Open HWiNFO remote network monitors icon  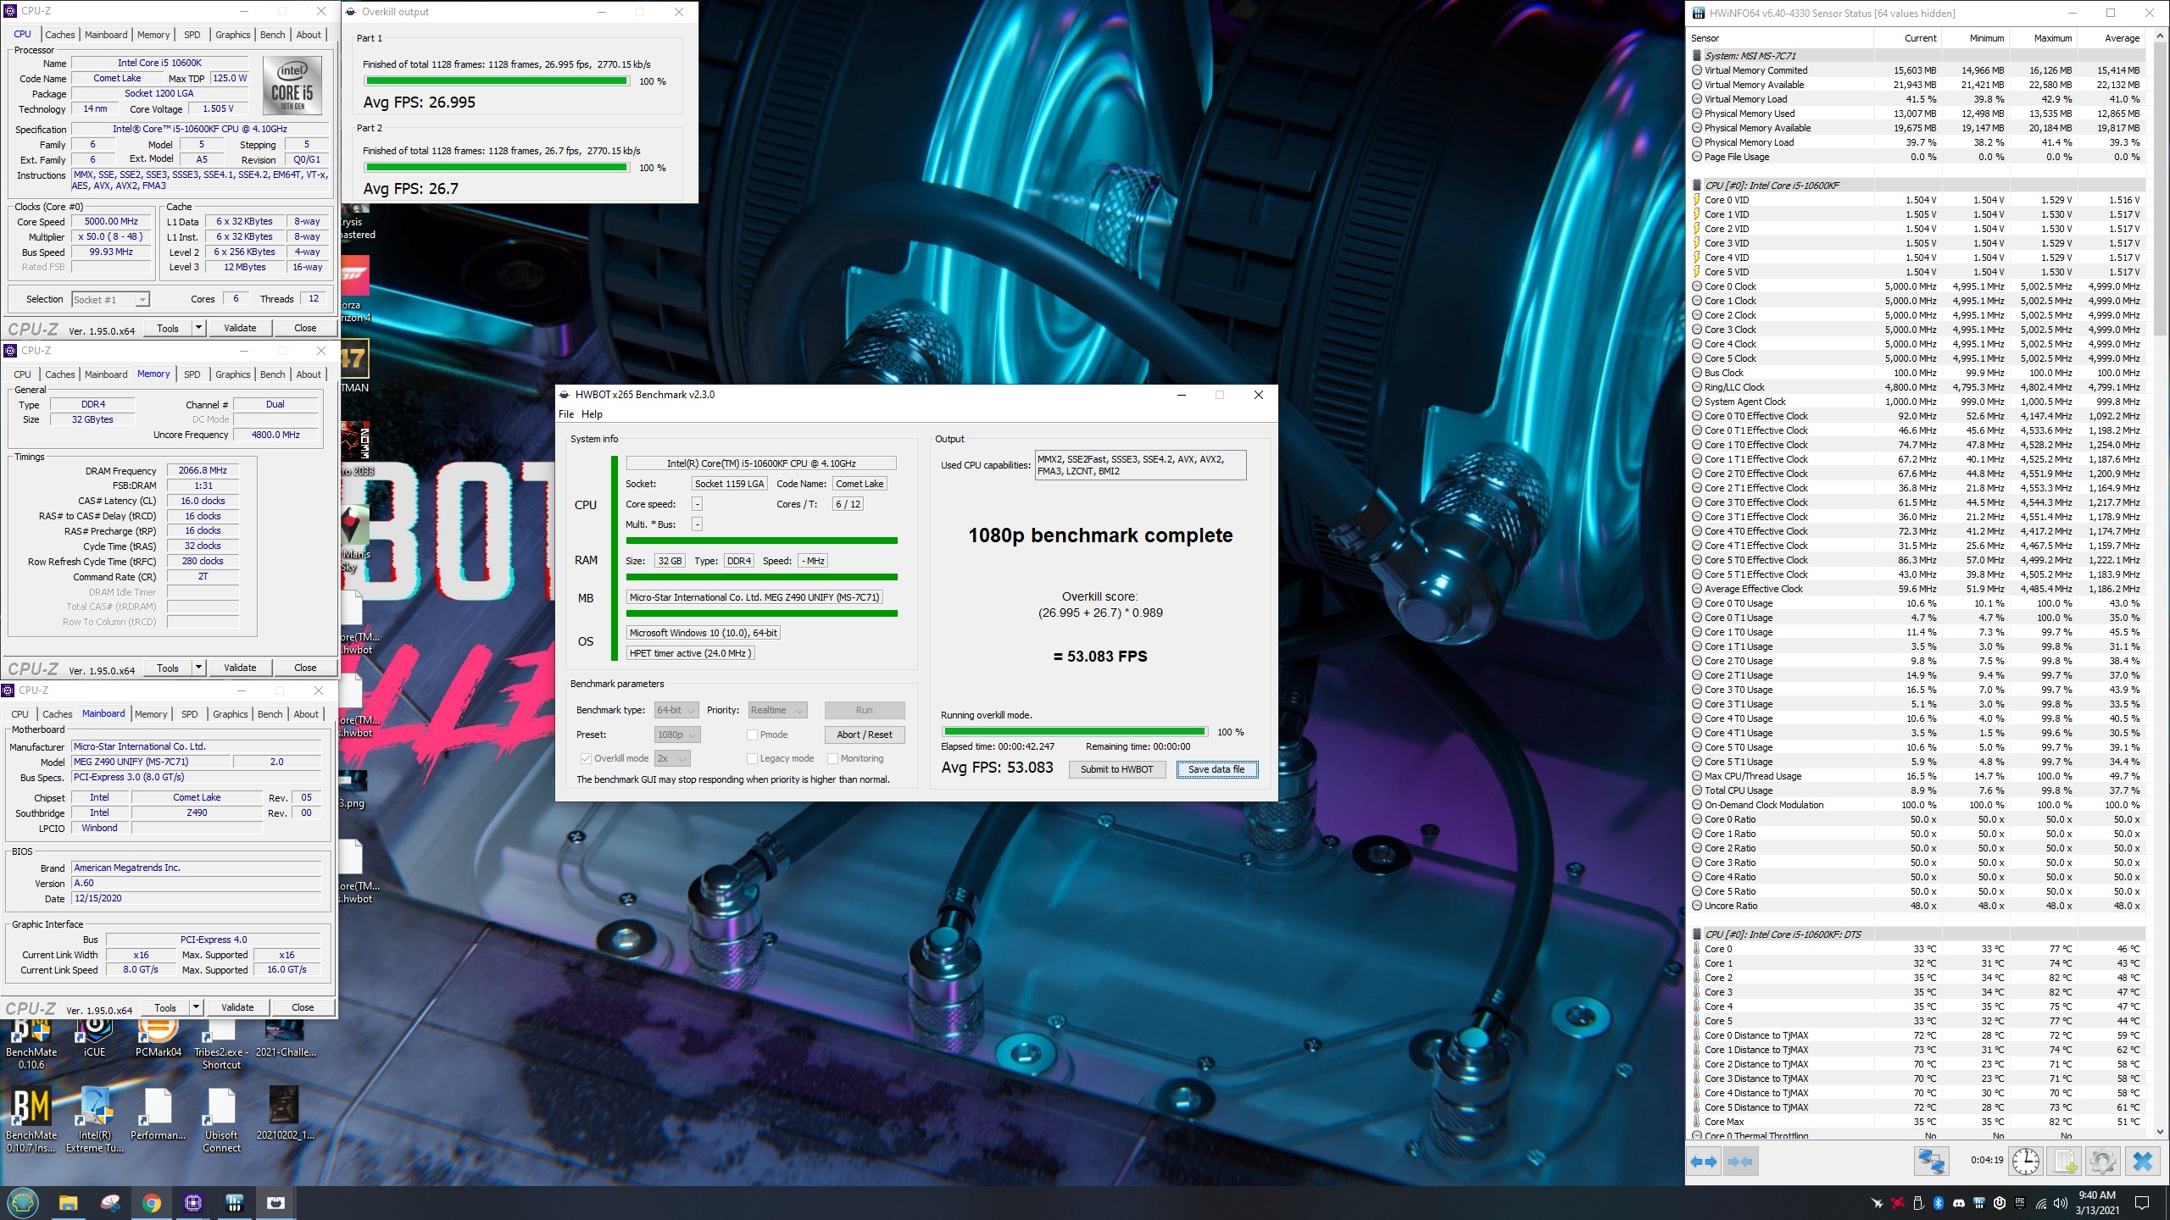tap(1932, 1162)
